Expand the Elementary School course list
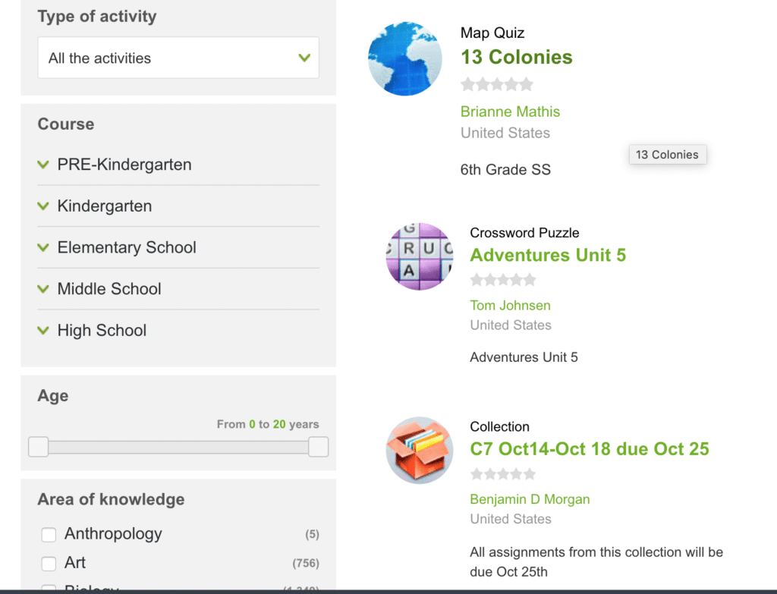 pos(126,247)
